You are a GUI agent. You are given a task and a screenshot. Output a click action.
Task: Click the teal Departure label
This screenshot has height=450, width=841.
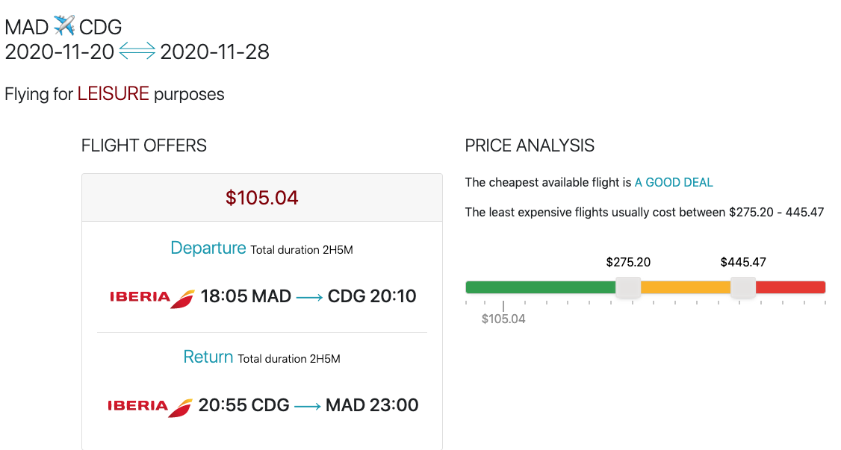point(208,248)
